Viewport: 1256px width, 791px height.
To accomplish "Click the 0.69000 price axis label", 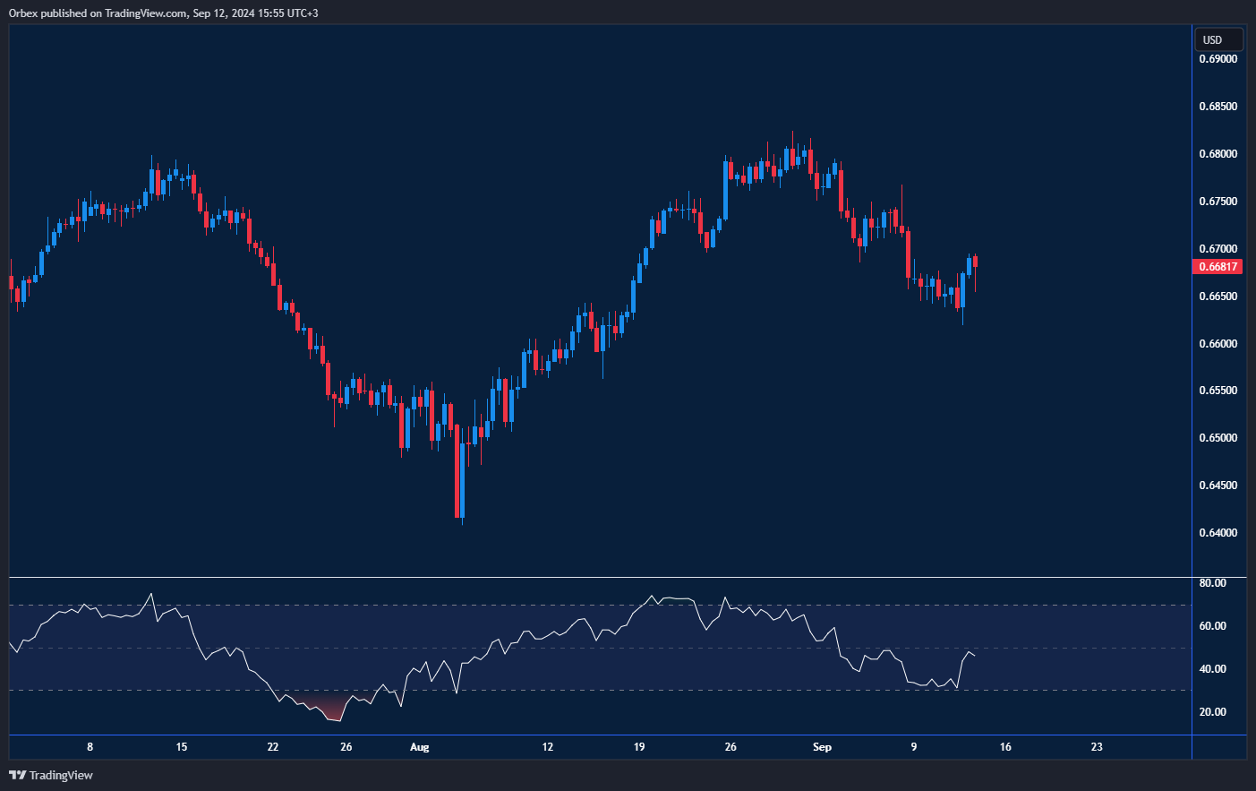I will (1218, 59).
